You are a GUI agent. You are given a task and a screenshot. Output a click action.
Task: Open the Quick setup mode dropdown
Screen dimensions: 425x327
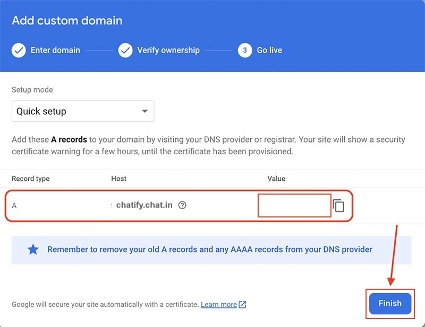point(82,112)
